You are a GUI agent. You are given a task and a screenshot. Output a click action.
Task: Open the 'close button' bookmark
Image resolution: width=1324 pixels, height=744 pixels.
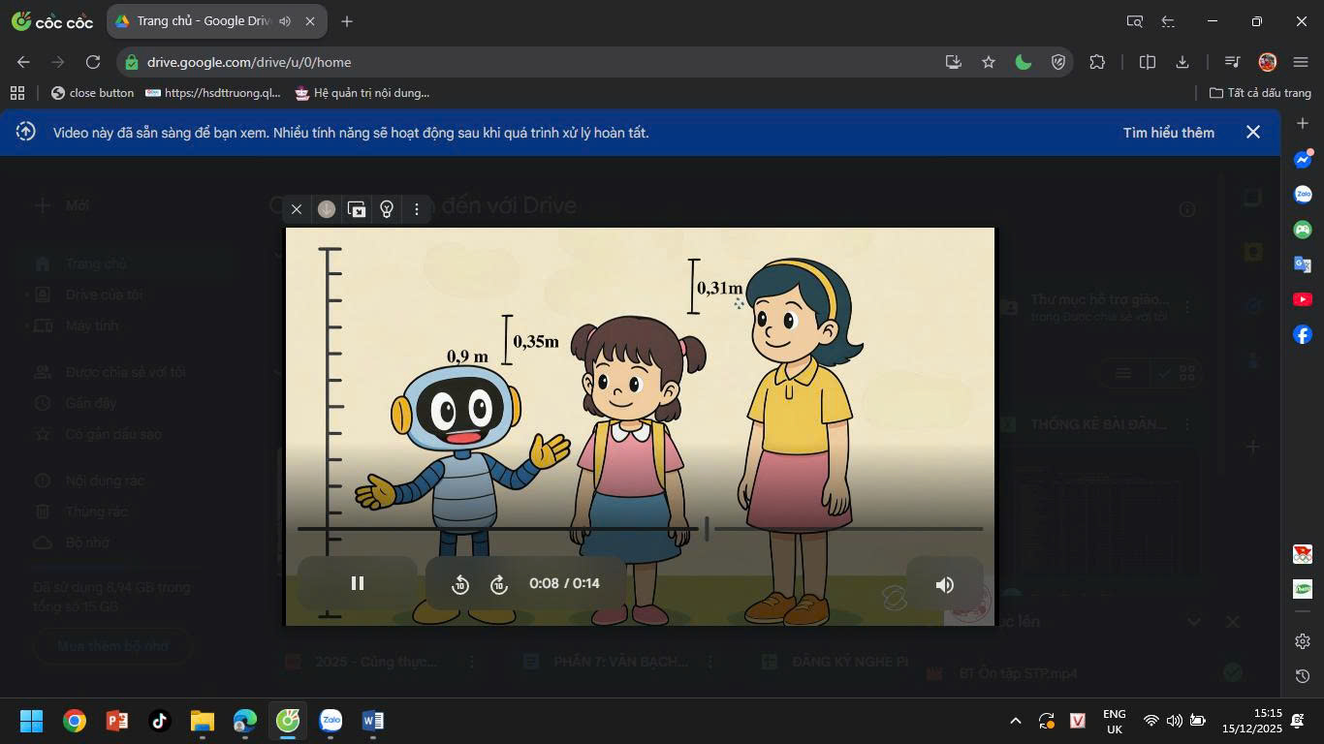92,93
